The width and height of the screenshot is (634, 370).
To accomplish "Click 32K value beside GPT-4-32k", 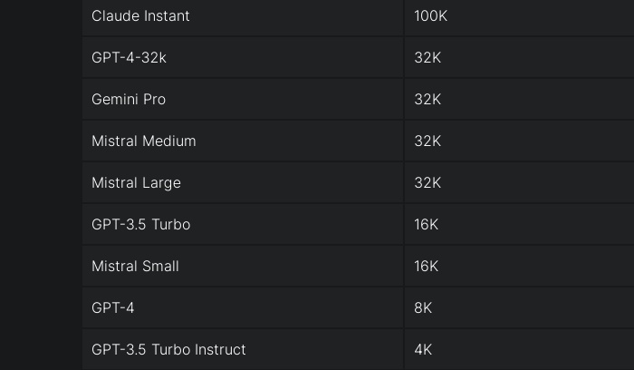I will pyautogui.click(x=427, y=58).
